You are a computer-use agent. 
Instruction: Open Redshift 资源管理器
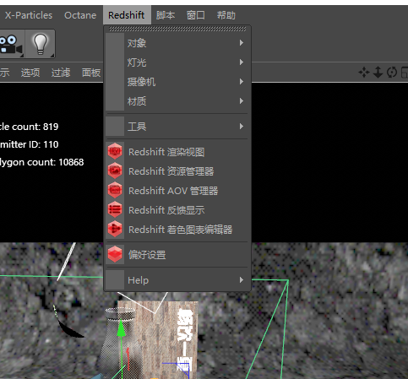tap(177, 171)
